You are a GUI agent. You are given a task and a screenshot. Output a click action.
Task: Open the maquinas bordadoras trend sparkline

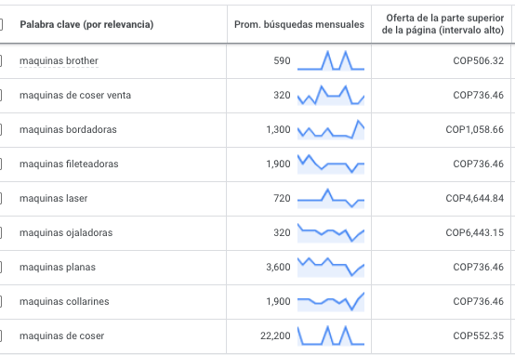click(x=331, y=129)
